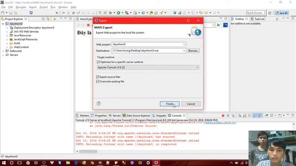
Task: Click the Task View taskbar icon
Action: click(x=19, y=163)
